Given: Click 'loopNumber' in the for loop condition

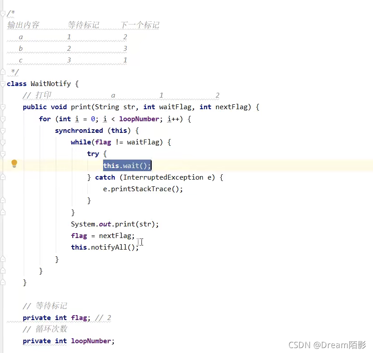Looking at the screenshot, I should 139,119.
